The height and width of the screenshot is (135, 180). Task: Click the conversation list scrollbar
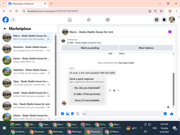[55, 75]
